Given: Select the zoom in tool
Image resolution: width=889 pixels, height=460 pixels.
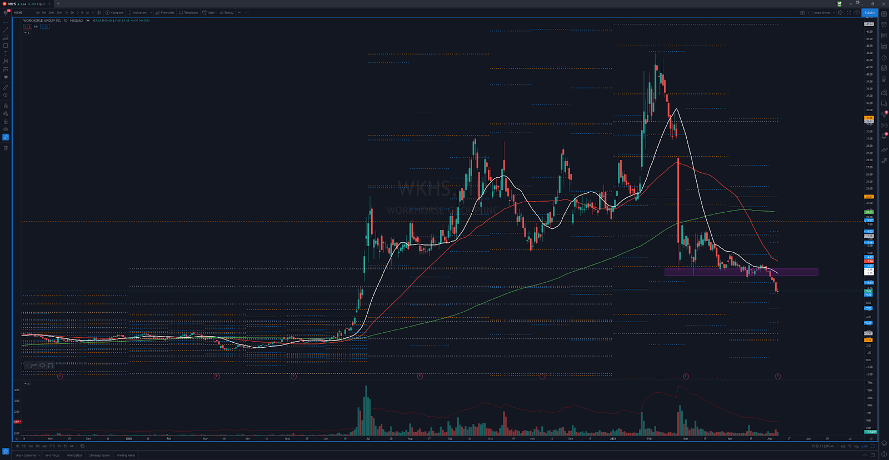Looking at the screenshot, I should pos(6,95).
